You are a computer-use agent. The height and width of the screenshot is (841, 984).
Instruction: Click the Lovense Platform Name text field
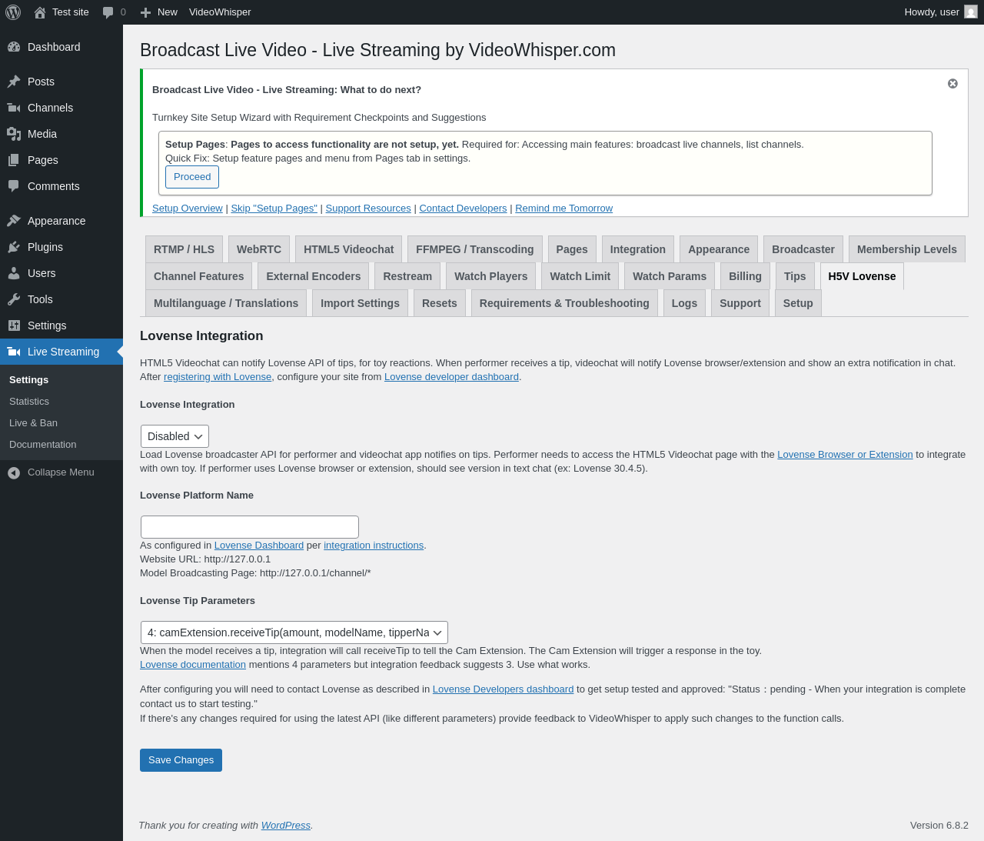pyautogui.click(x=250, y=527)
